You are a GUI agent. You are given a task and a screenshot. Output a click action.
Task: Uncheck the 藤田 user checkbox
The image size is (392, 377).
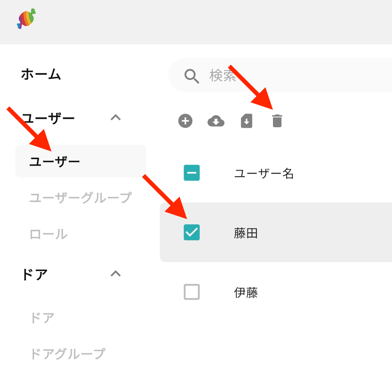[x=192, y=232]
